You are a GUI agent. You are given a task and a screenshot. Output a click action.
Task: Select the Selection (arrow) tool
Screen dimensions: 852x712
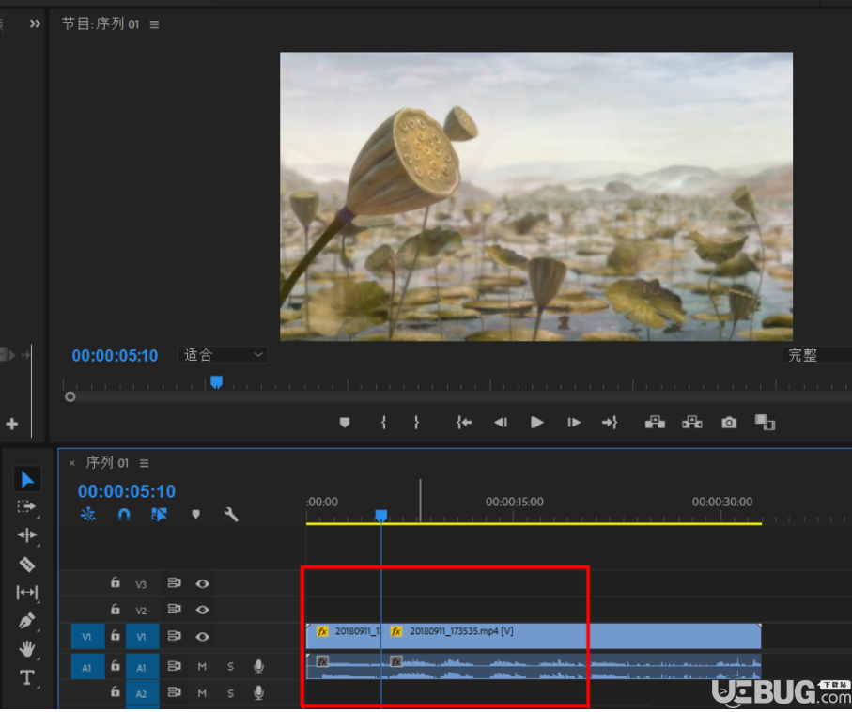click(x=27, y=480)
